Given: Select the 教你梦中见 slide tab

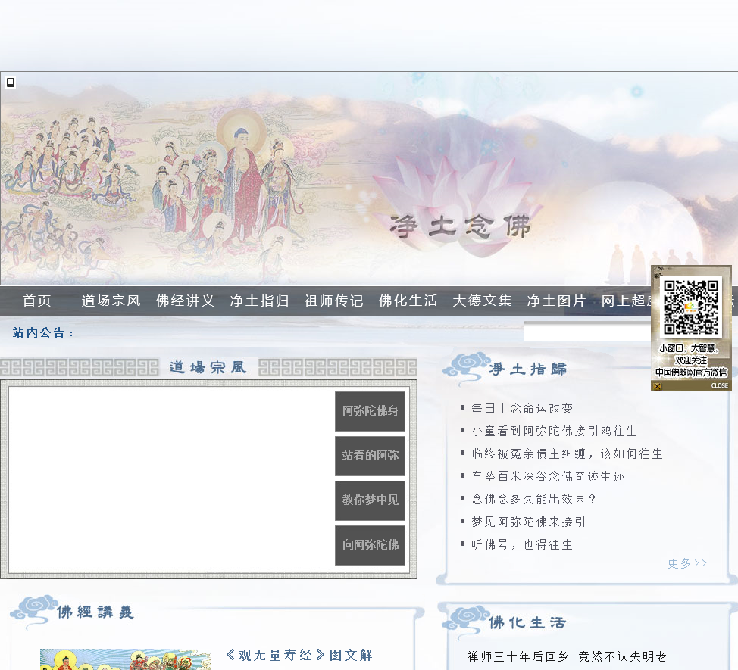Looking at the screenshot, I should point(370,500).
